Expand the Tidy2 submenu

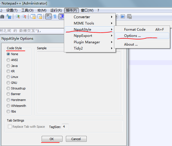click(x=90, y=48)
